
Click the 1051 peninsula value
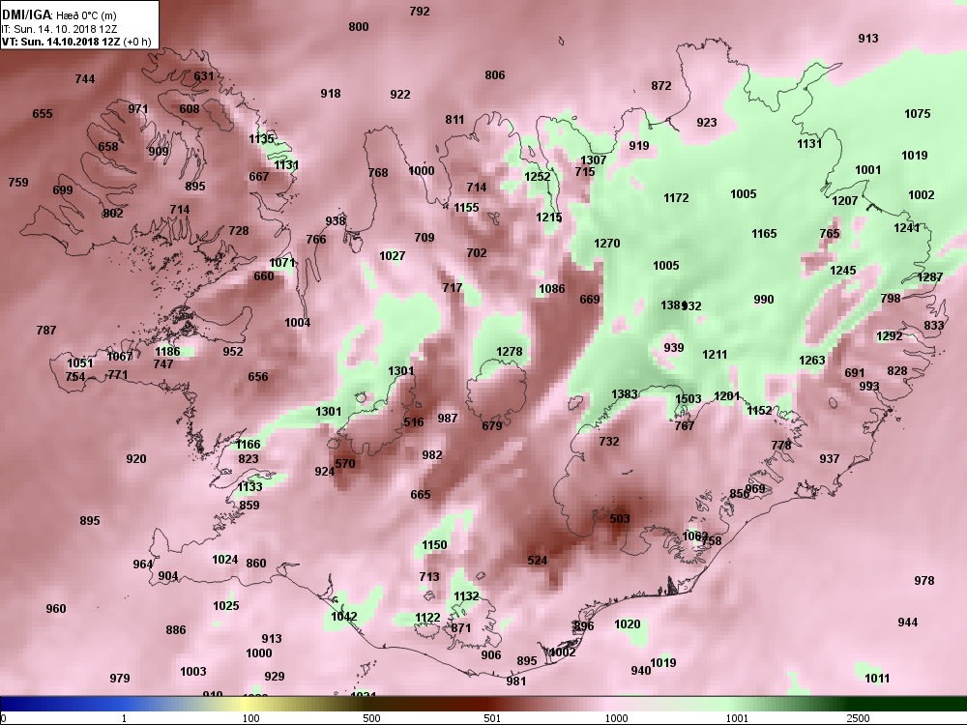79,363
